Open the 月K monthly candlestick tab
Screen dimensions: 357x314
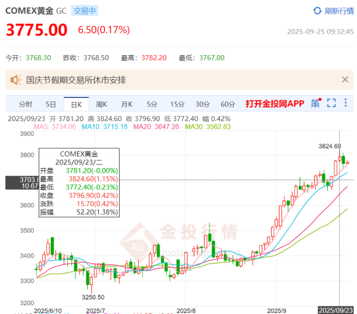[x=127, y=104]
